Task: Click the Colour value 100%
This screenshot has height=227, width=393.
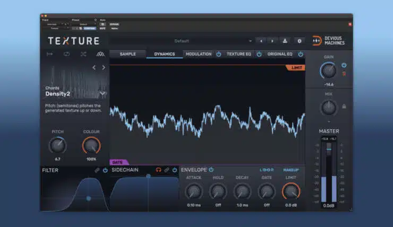Action: pos(91,159)
